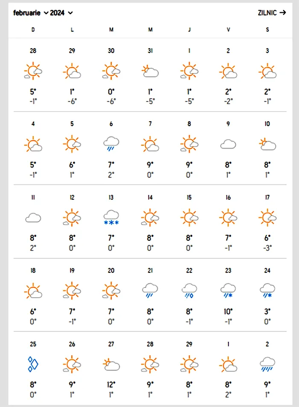Open the februarie month dropdown
The height and width of the screenshot is (407, 299).
pyautogui.click(x=31, y=13)
